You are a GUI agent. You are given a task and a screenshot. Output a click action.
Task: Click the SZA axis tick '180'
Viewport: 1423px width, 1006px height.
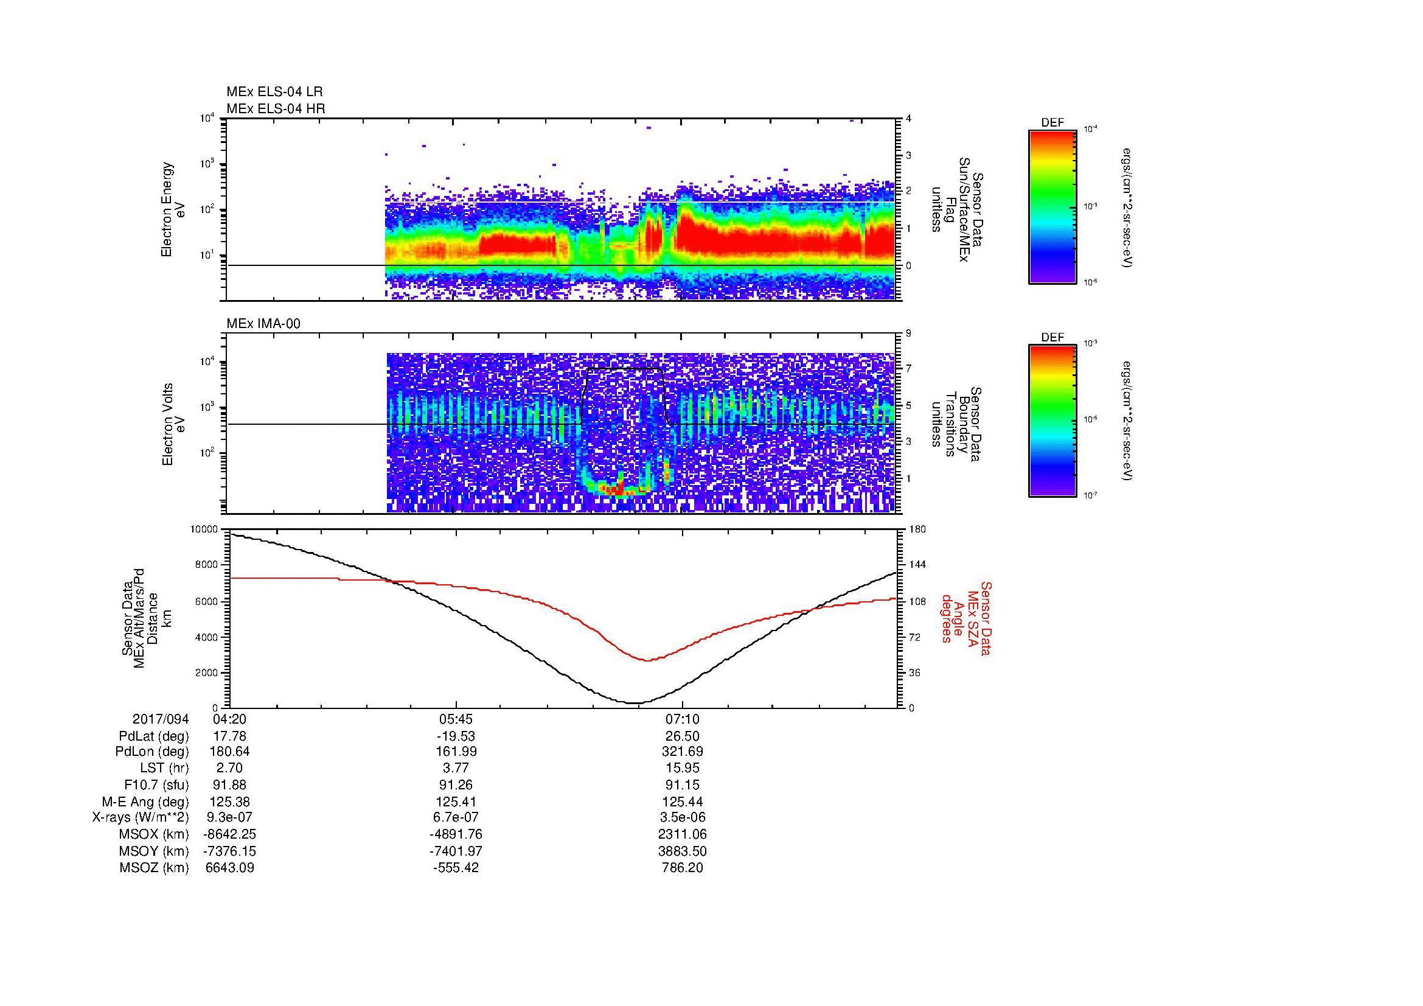point(918,529)
